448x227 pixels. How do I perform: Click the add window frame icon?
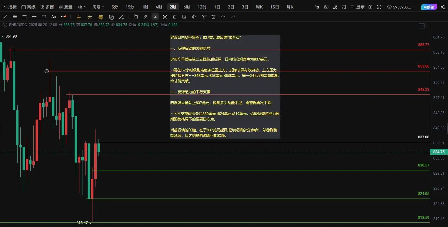click(x=344, y=7)
